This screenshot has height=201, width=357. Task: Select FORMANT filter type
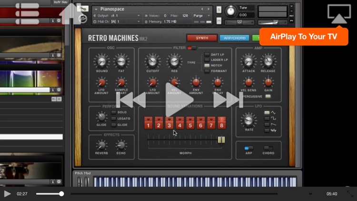point(207,71)
